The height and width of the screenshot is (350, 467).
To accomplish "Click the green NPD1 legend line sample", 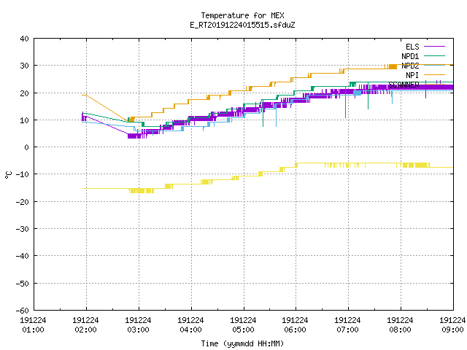I will click(435, 56).
